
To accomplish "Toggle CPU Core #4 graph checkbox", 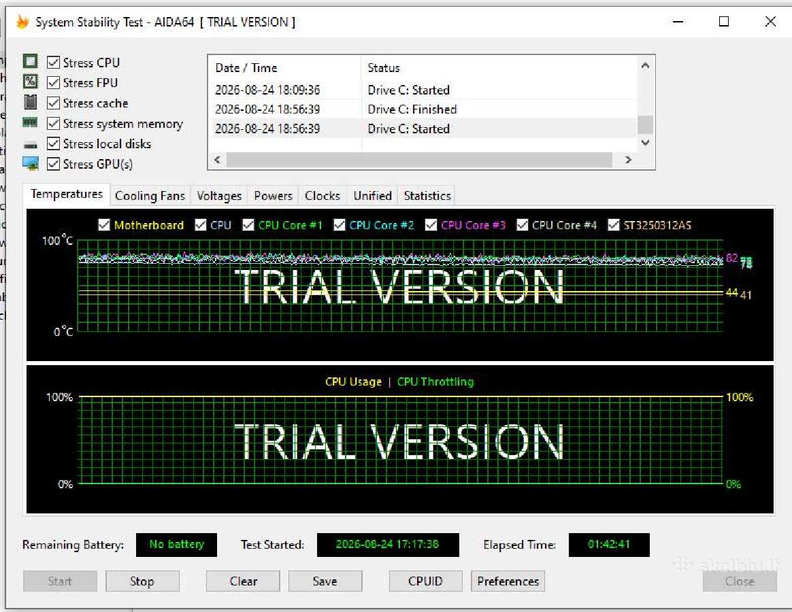I will [x=523, y=224].
